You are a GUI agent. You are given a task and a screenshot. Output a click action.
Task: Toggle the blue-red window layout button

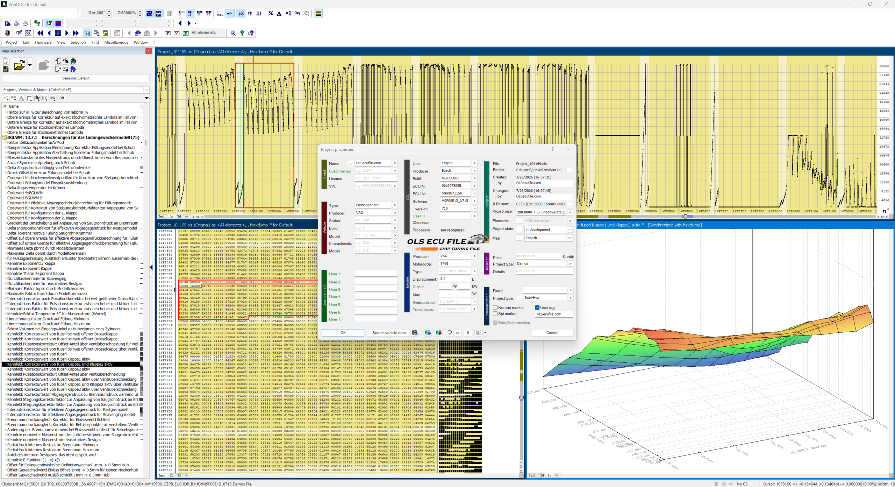[58, 23]
